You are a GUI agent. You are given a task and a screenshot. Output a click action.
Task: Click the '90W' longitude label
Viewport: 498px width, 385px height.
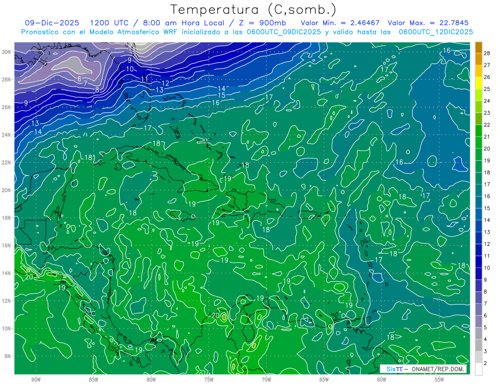[36, 380]
